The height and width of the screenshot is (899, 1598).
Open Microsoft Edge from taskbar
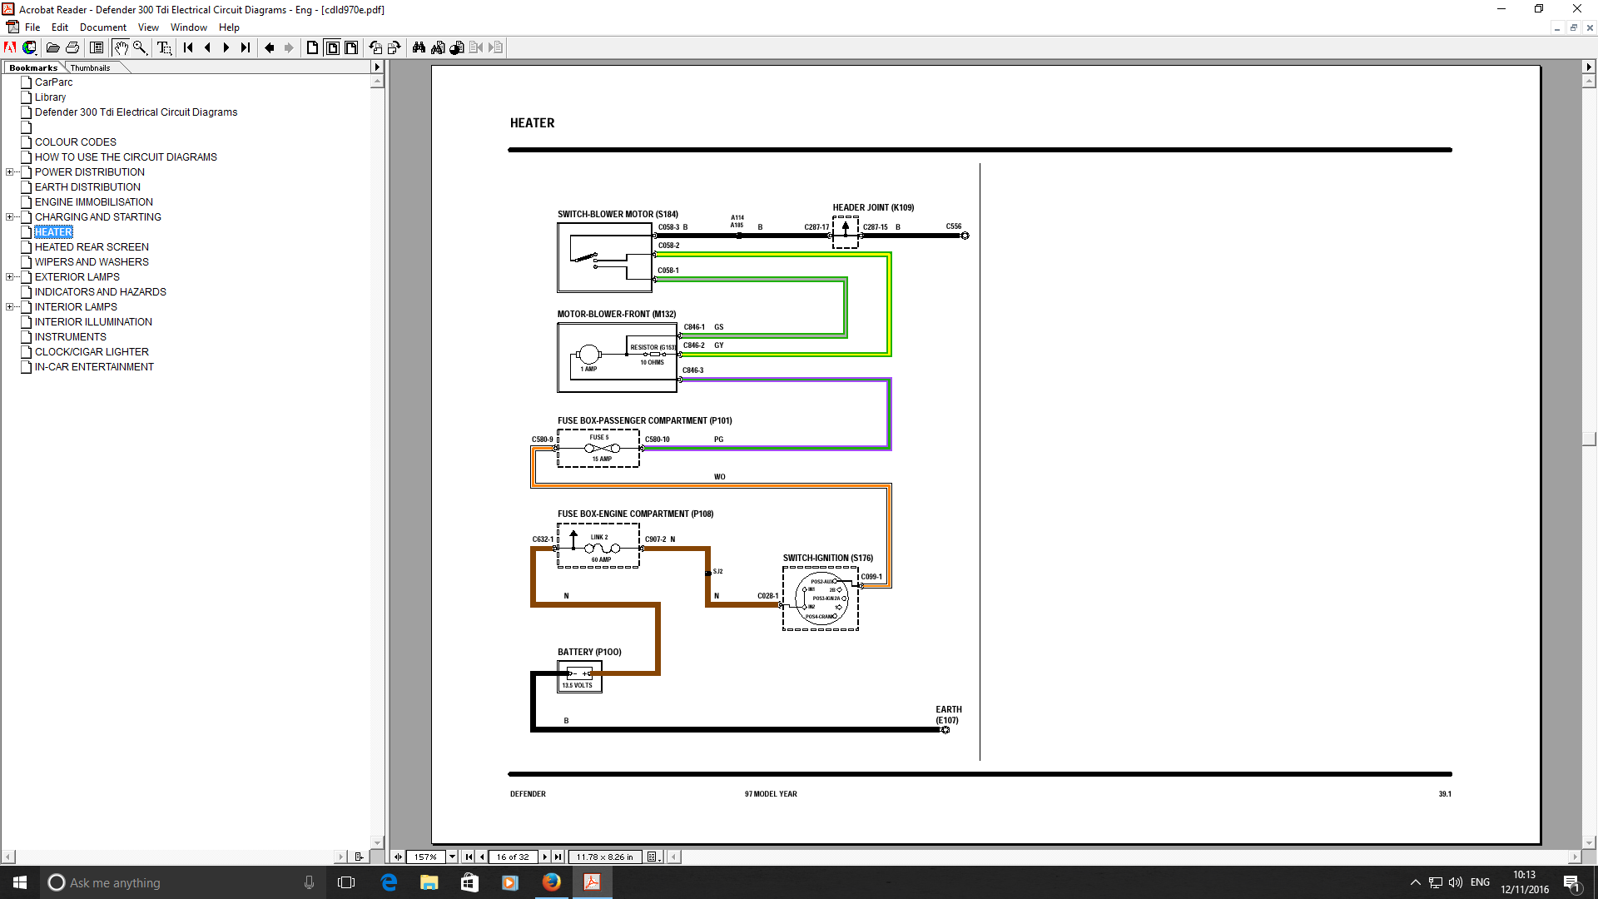click(x=389, y=882)
